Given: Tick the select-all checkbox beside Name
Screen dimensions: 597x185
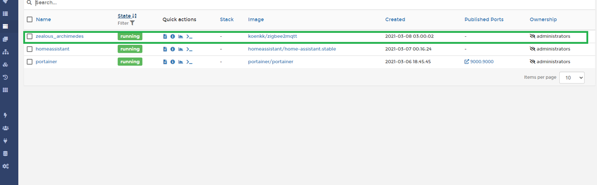Looking at the screenshot, I should coord(30,19).
